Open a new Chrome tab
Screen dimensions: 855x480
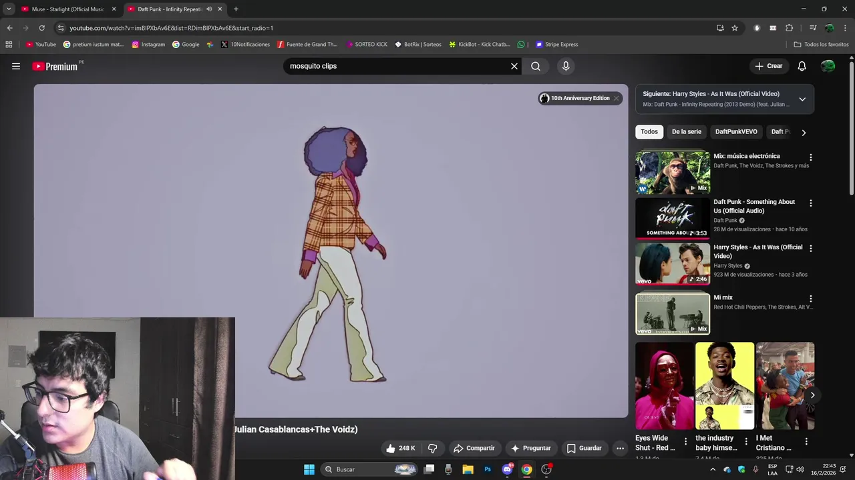pyautogui.click(x=236, y=9)
